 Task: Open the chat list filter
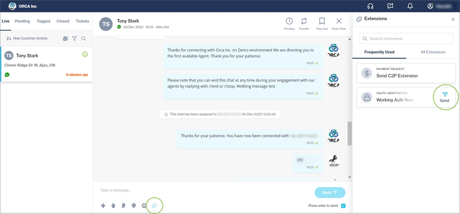click(x=75, y=38)
